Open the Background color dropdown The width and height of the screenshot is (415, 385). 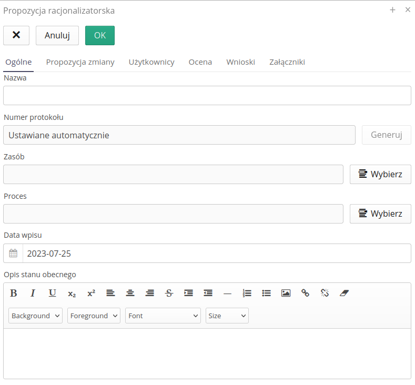click(x=36, y=316)
